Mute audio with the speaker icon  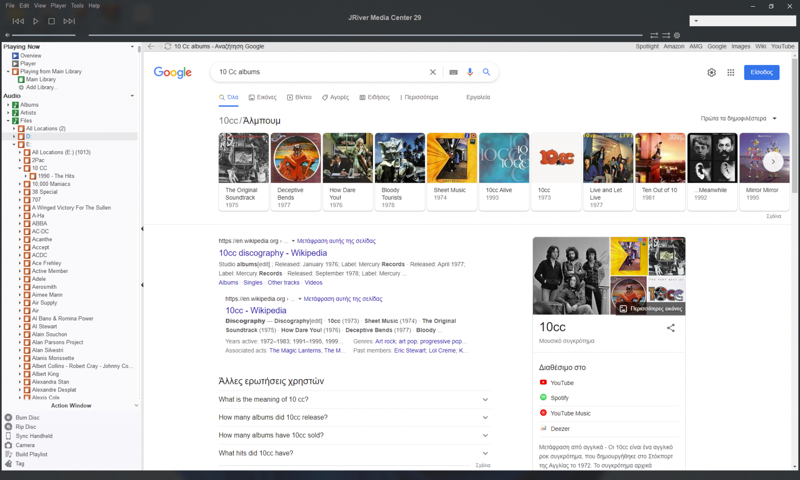click(7, 35)
